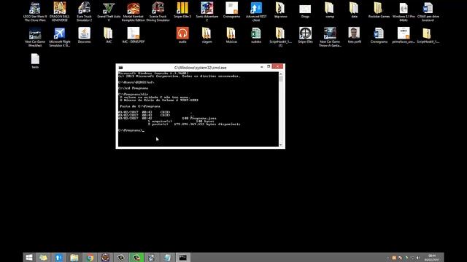This screenshot has width=467, height=262.
Task: Select the bkp www folder
Action: (280, 10)
